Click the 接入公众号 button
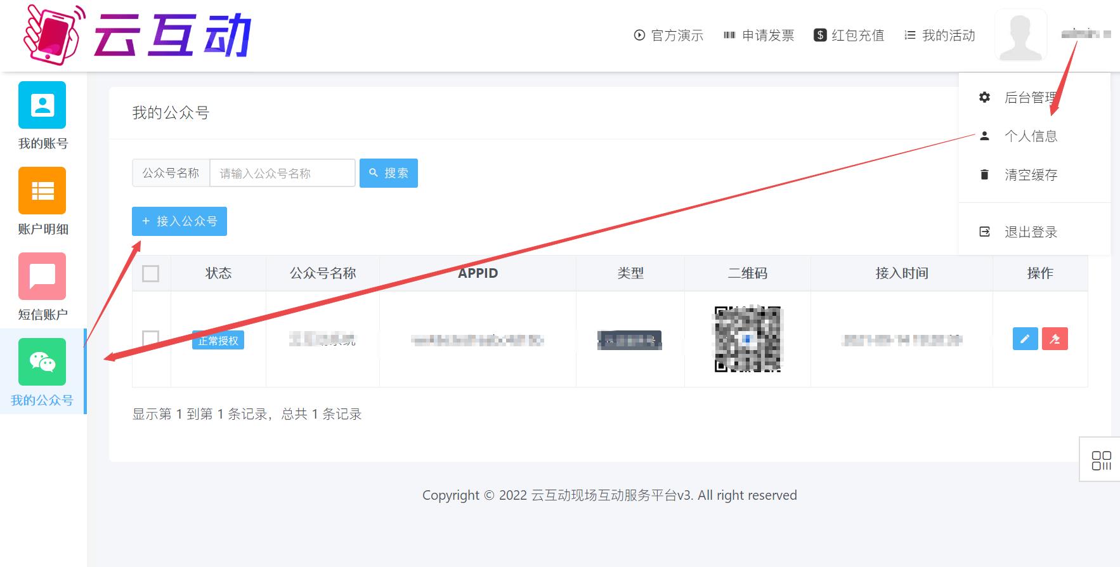This screenshot has height=567, width=1120. pyautogui.click(x=179, y=221)
